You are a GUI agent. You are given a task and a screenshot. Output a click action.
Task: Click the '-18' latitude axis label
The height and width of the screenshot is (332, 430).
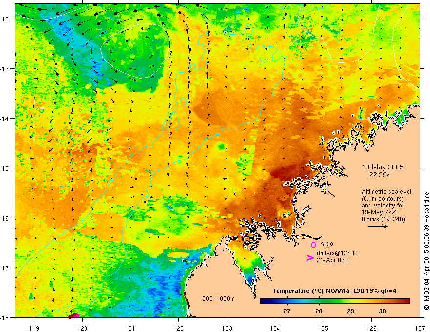(5, 317)
